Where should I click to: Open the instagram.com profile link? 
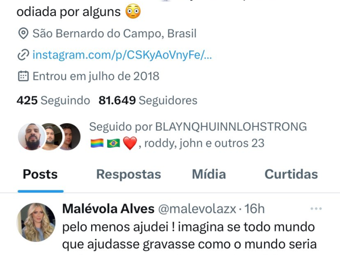(x=122, y=55)
